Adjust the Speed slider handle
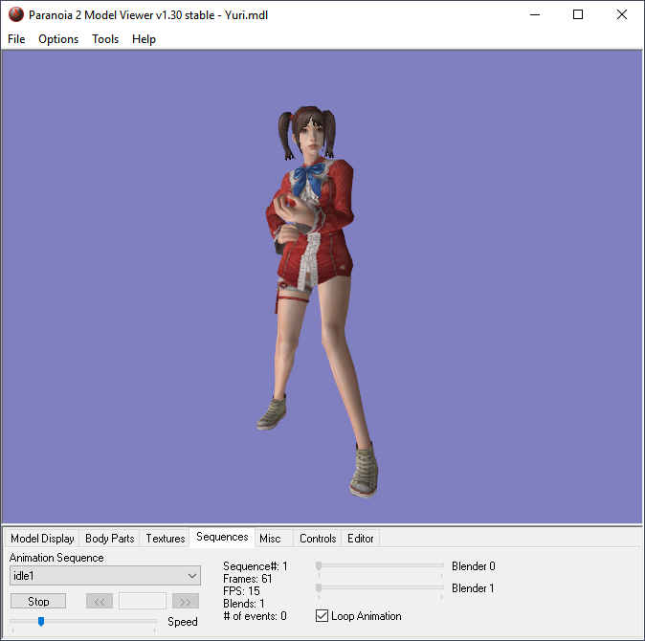 41,621
